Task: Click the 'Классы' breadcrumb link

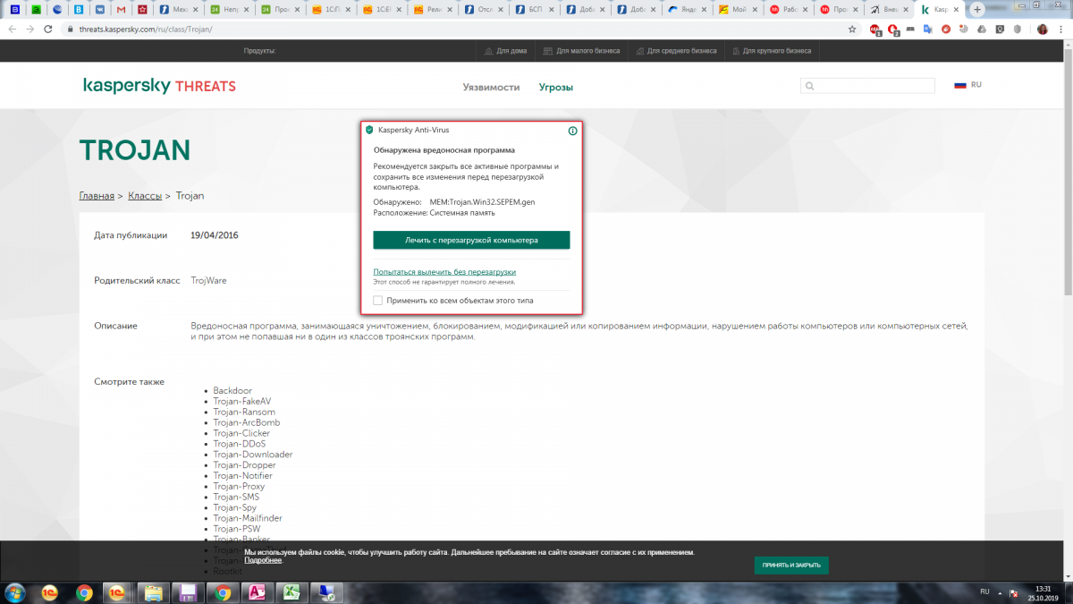Action: point(145,195)
